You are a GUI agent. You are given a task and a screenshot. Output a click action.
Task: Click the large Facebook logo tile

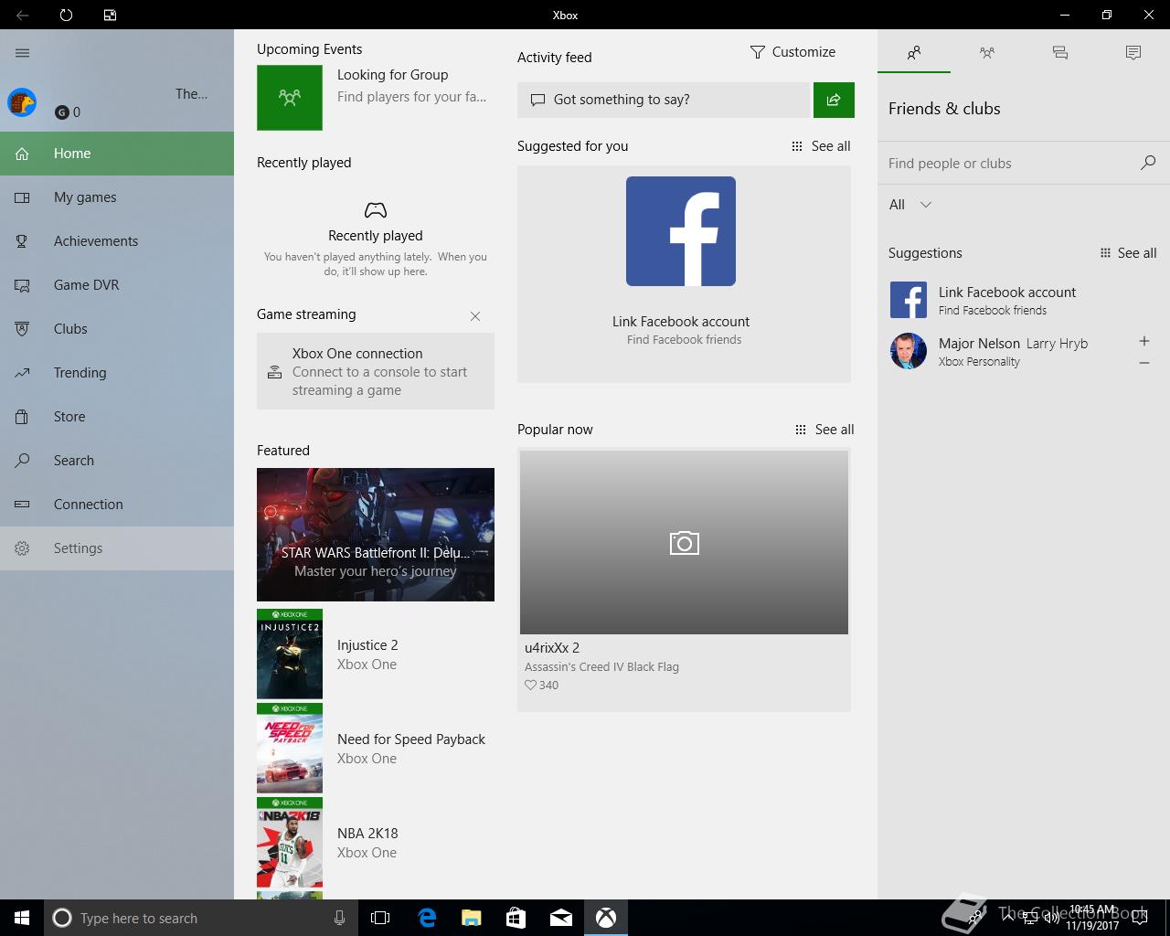pyautogui.click(x=681, y=231)
